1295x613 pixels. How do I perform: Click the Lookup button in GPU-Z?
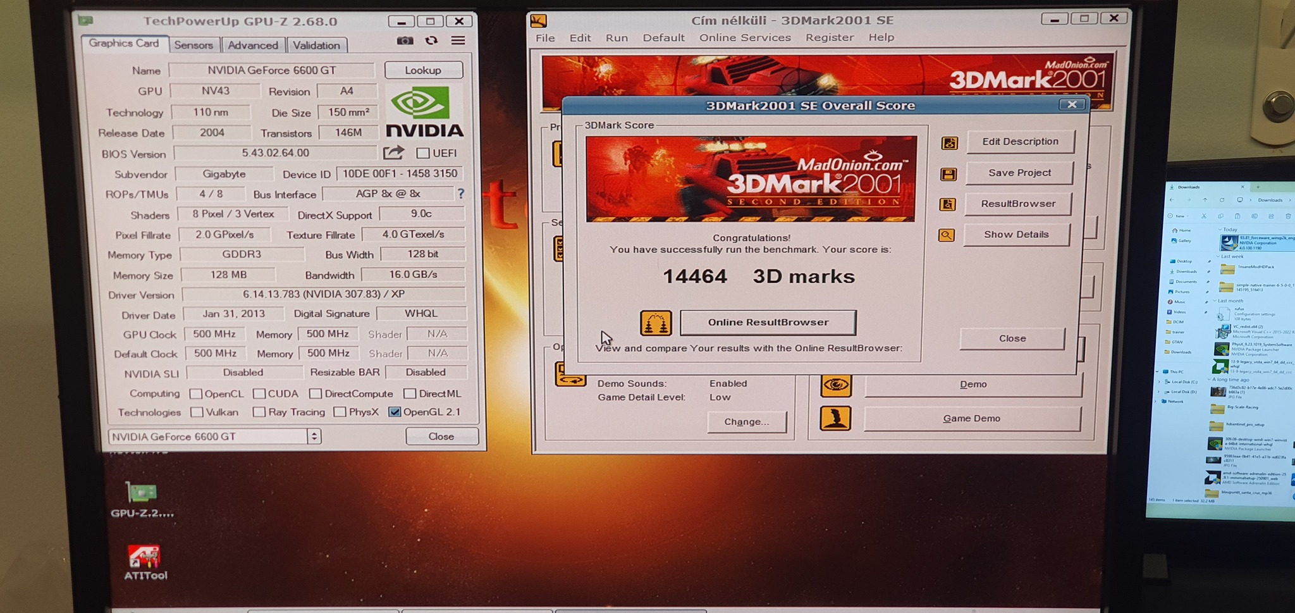coord(423,70)
